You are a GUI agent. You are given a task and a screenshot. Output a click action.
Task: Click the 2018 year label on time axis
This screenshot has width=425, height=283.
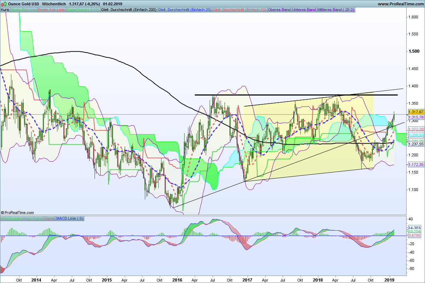coord(318,280)
